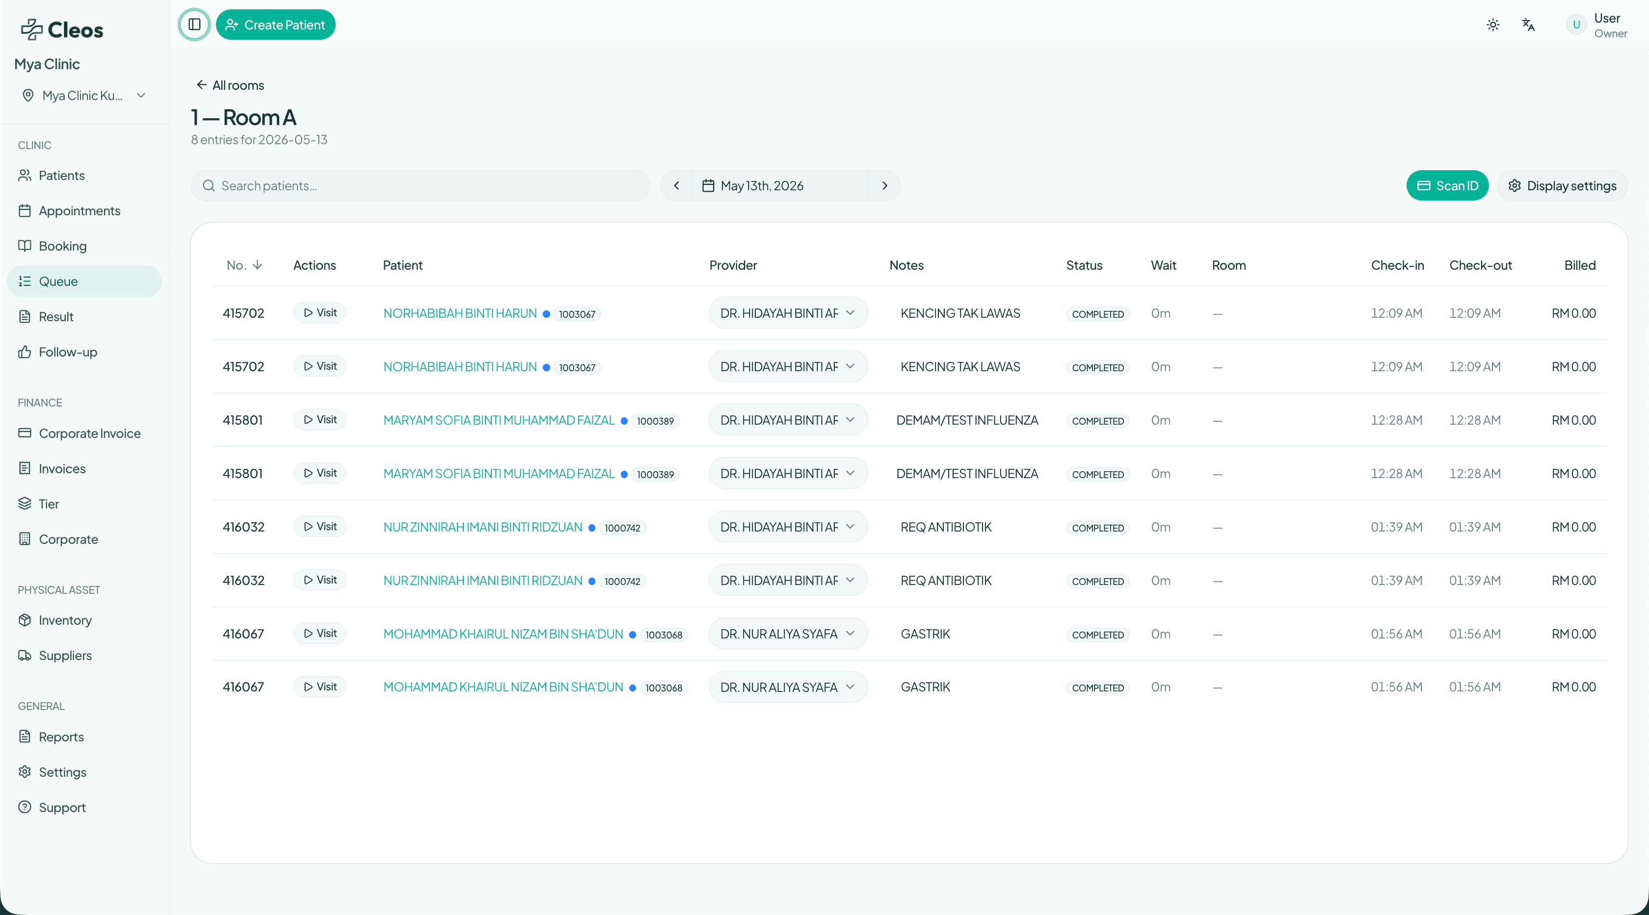The width and height of the screenshot is (1649, 915).
Task: Open provider dropdown for first NUR ZINNIRAH row
Action: 788,526
